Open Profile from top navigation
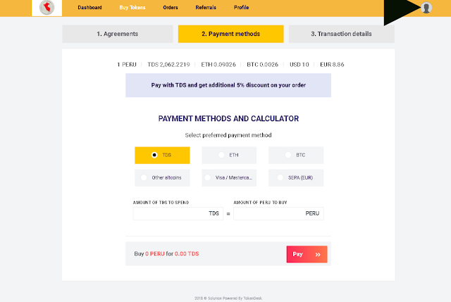This screenshot has width=451, height=302. (x=241, y=8)
